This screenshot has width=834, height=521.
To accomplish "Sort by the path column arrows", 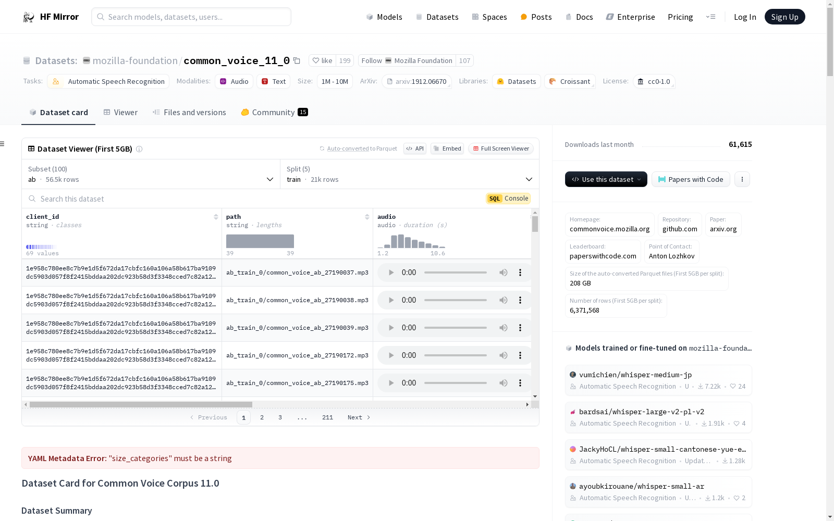I will coord(367,217).
